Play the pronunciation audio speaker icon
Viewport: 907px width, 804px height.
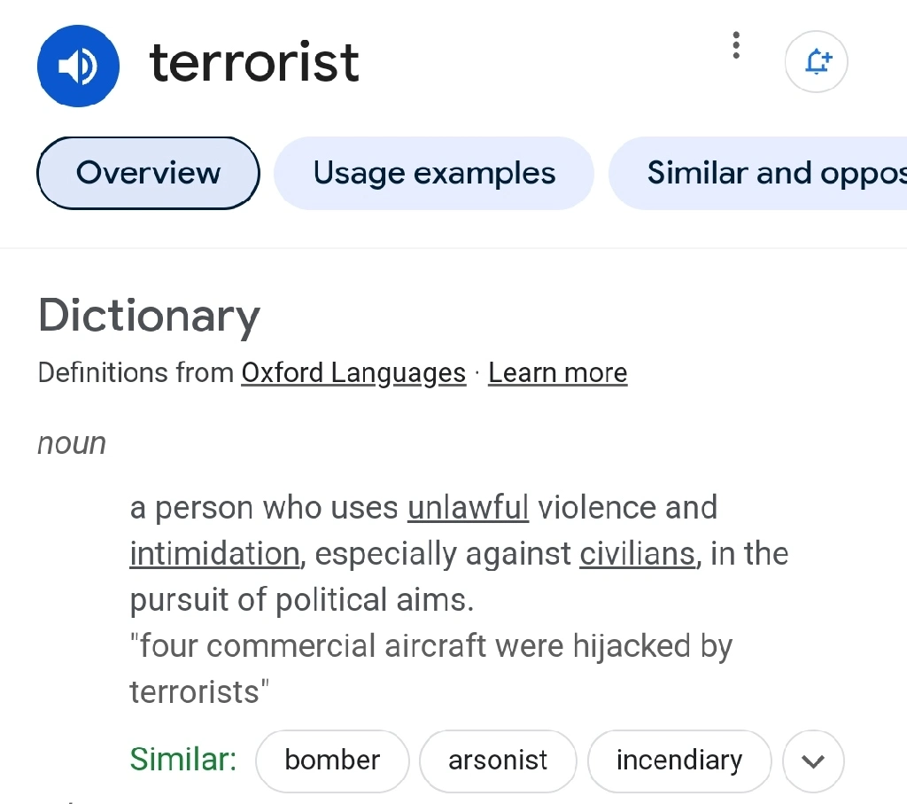pos(78,66)
